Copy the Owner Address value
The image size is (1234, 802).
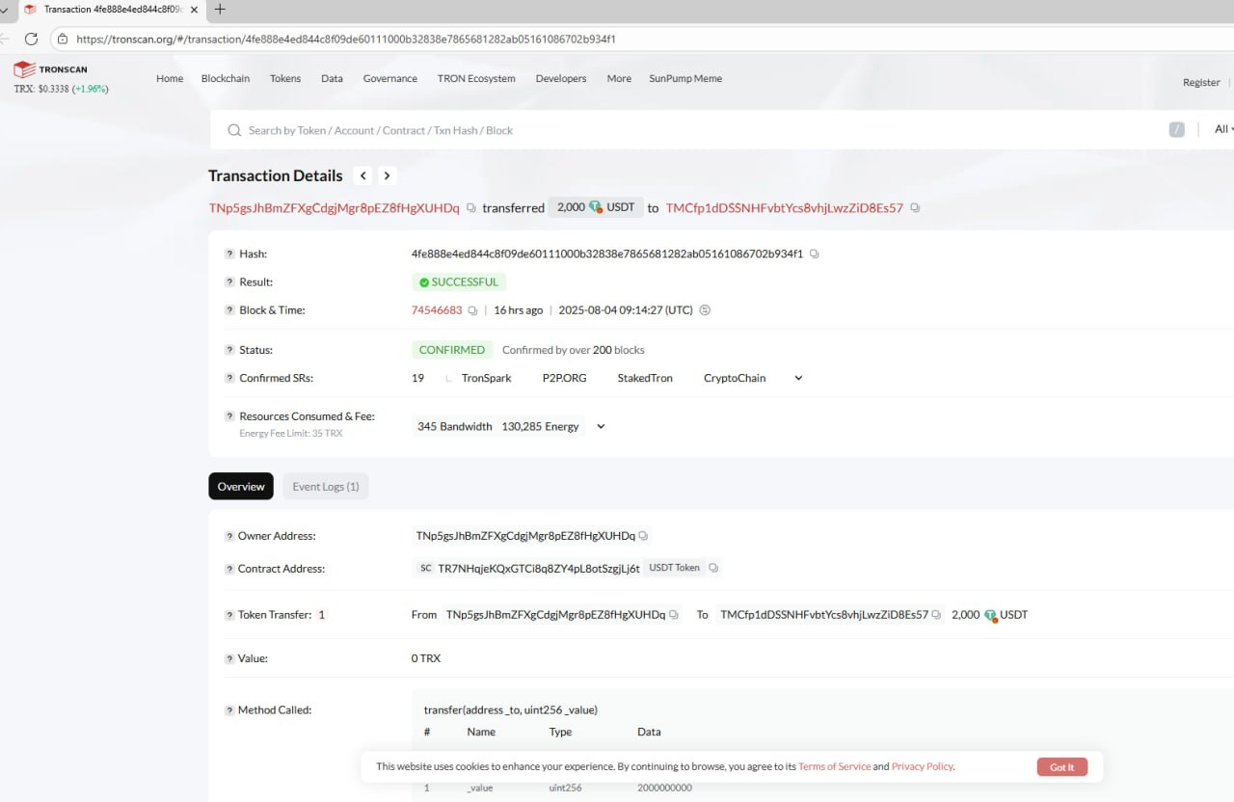(x=643, y=536)
